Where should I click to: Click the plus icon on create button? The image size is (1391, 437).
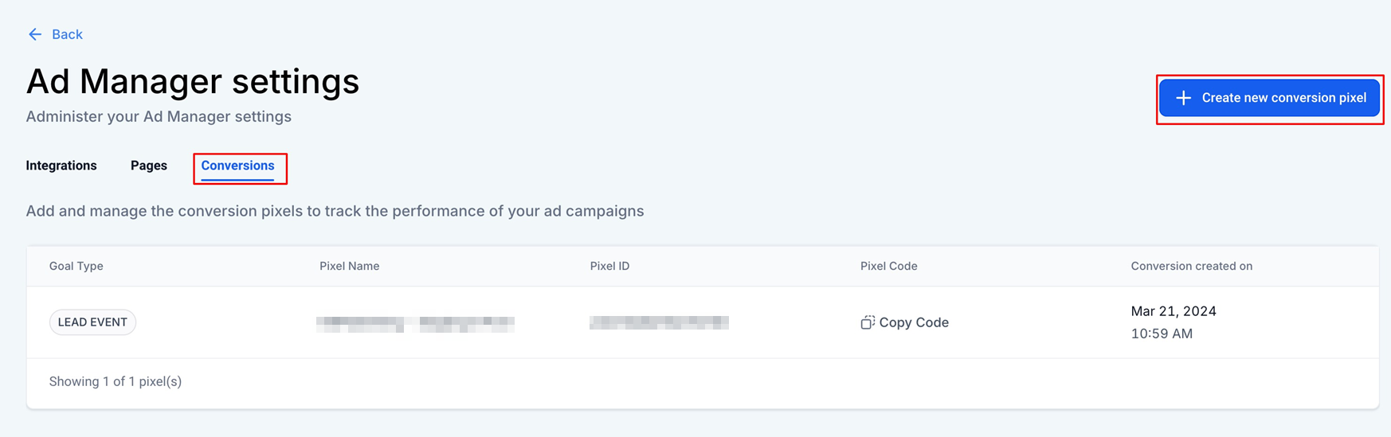1183,98
